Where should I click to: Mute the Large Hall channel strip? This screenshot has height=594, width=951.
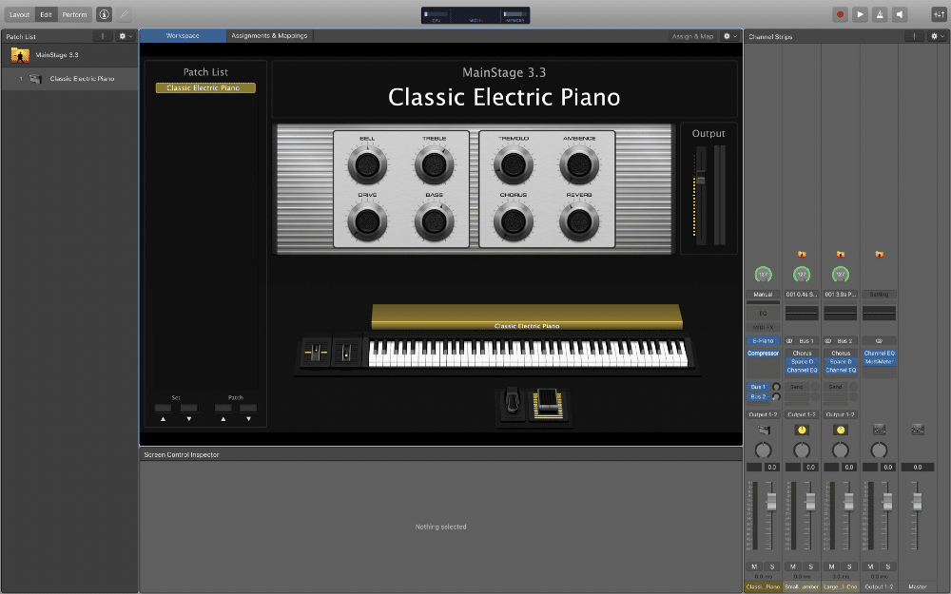831,566
